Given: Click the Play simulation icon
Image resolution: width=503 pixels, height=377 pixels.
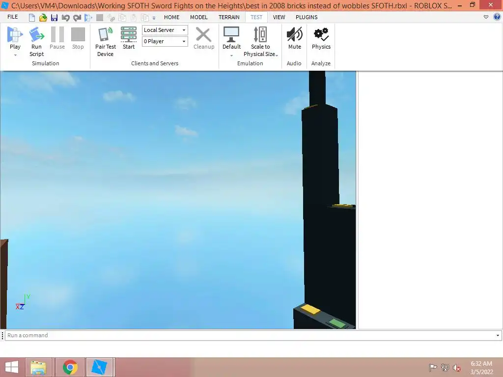Looking at the screenshot, I should click(x=15, y=35).
